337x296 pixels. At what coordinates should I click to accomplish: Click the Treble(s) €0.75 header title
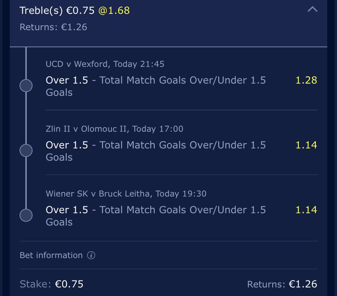(x=57, y=11)
